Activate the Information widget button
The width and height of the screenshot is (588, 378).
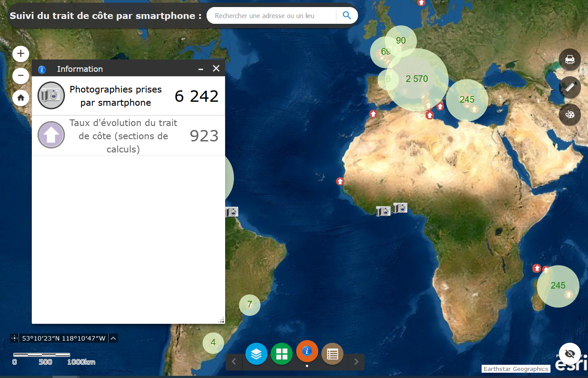tap(307, 351)
